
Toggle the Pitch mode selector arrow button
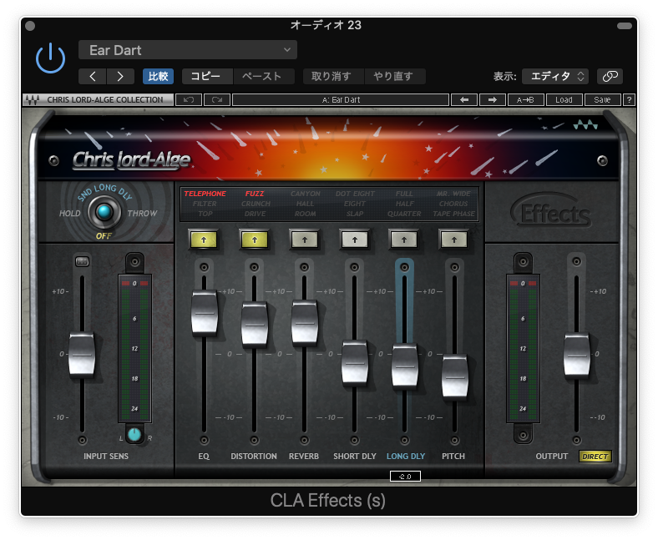(x=454, y=240)
